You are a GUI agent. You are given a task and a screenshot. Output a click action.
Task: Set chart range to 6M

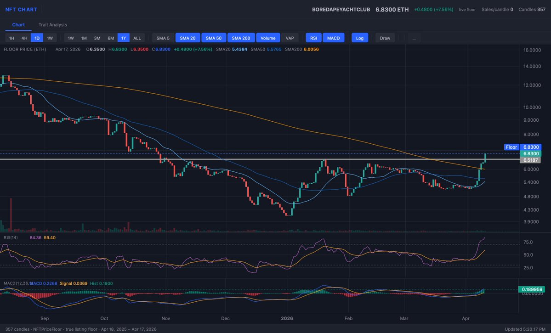point(111,38)
